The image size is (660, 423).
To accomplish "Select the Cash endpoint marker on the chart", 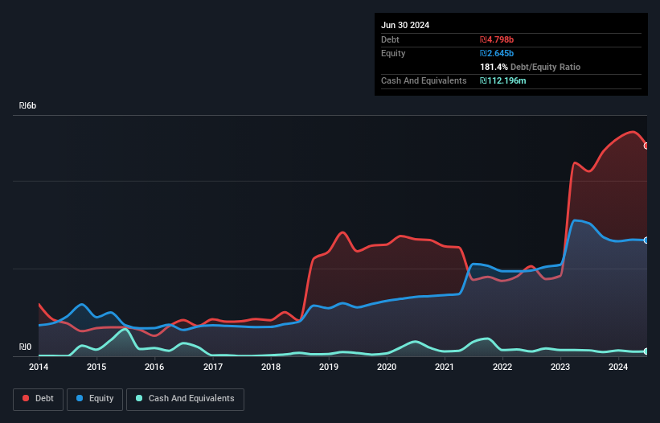I will pyautogui.click(x=646, y=351).
